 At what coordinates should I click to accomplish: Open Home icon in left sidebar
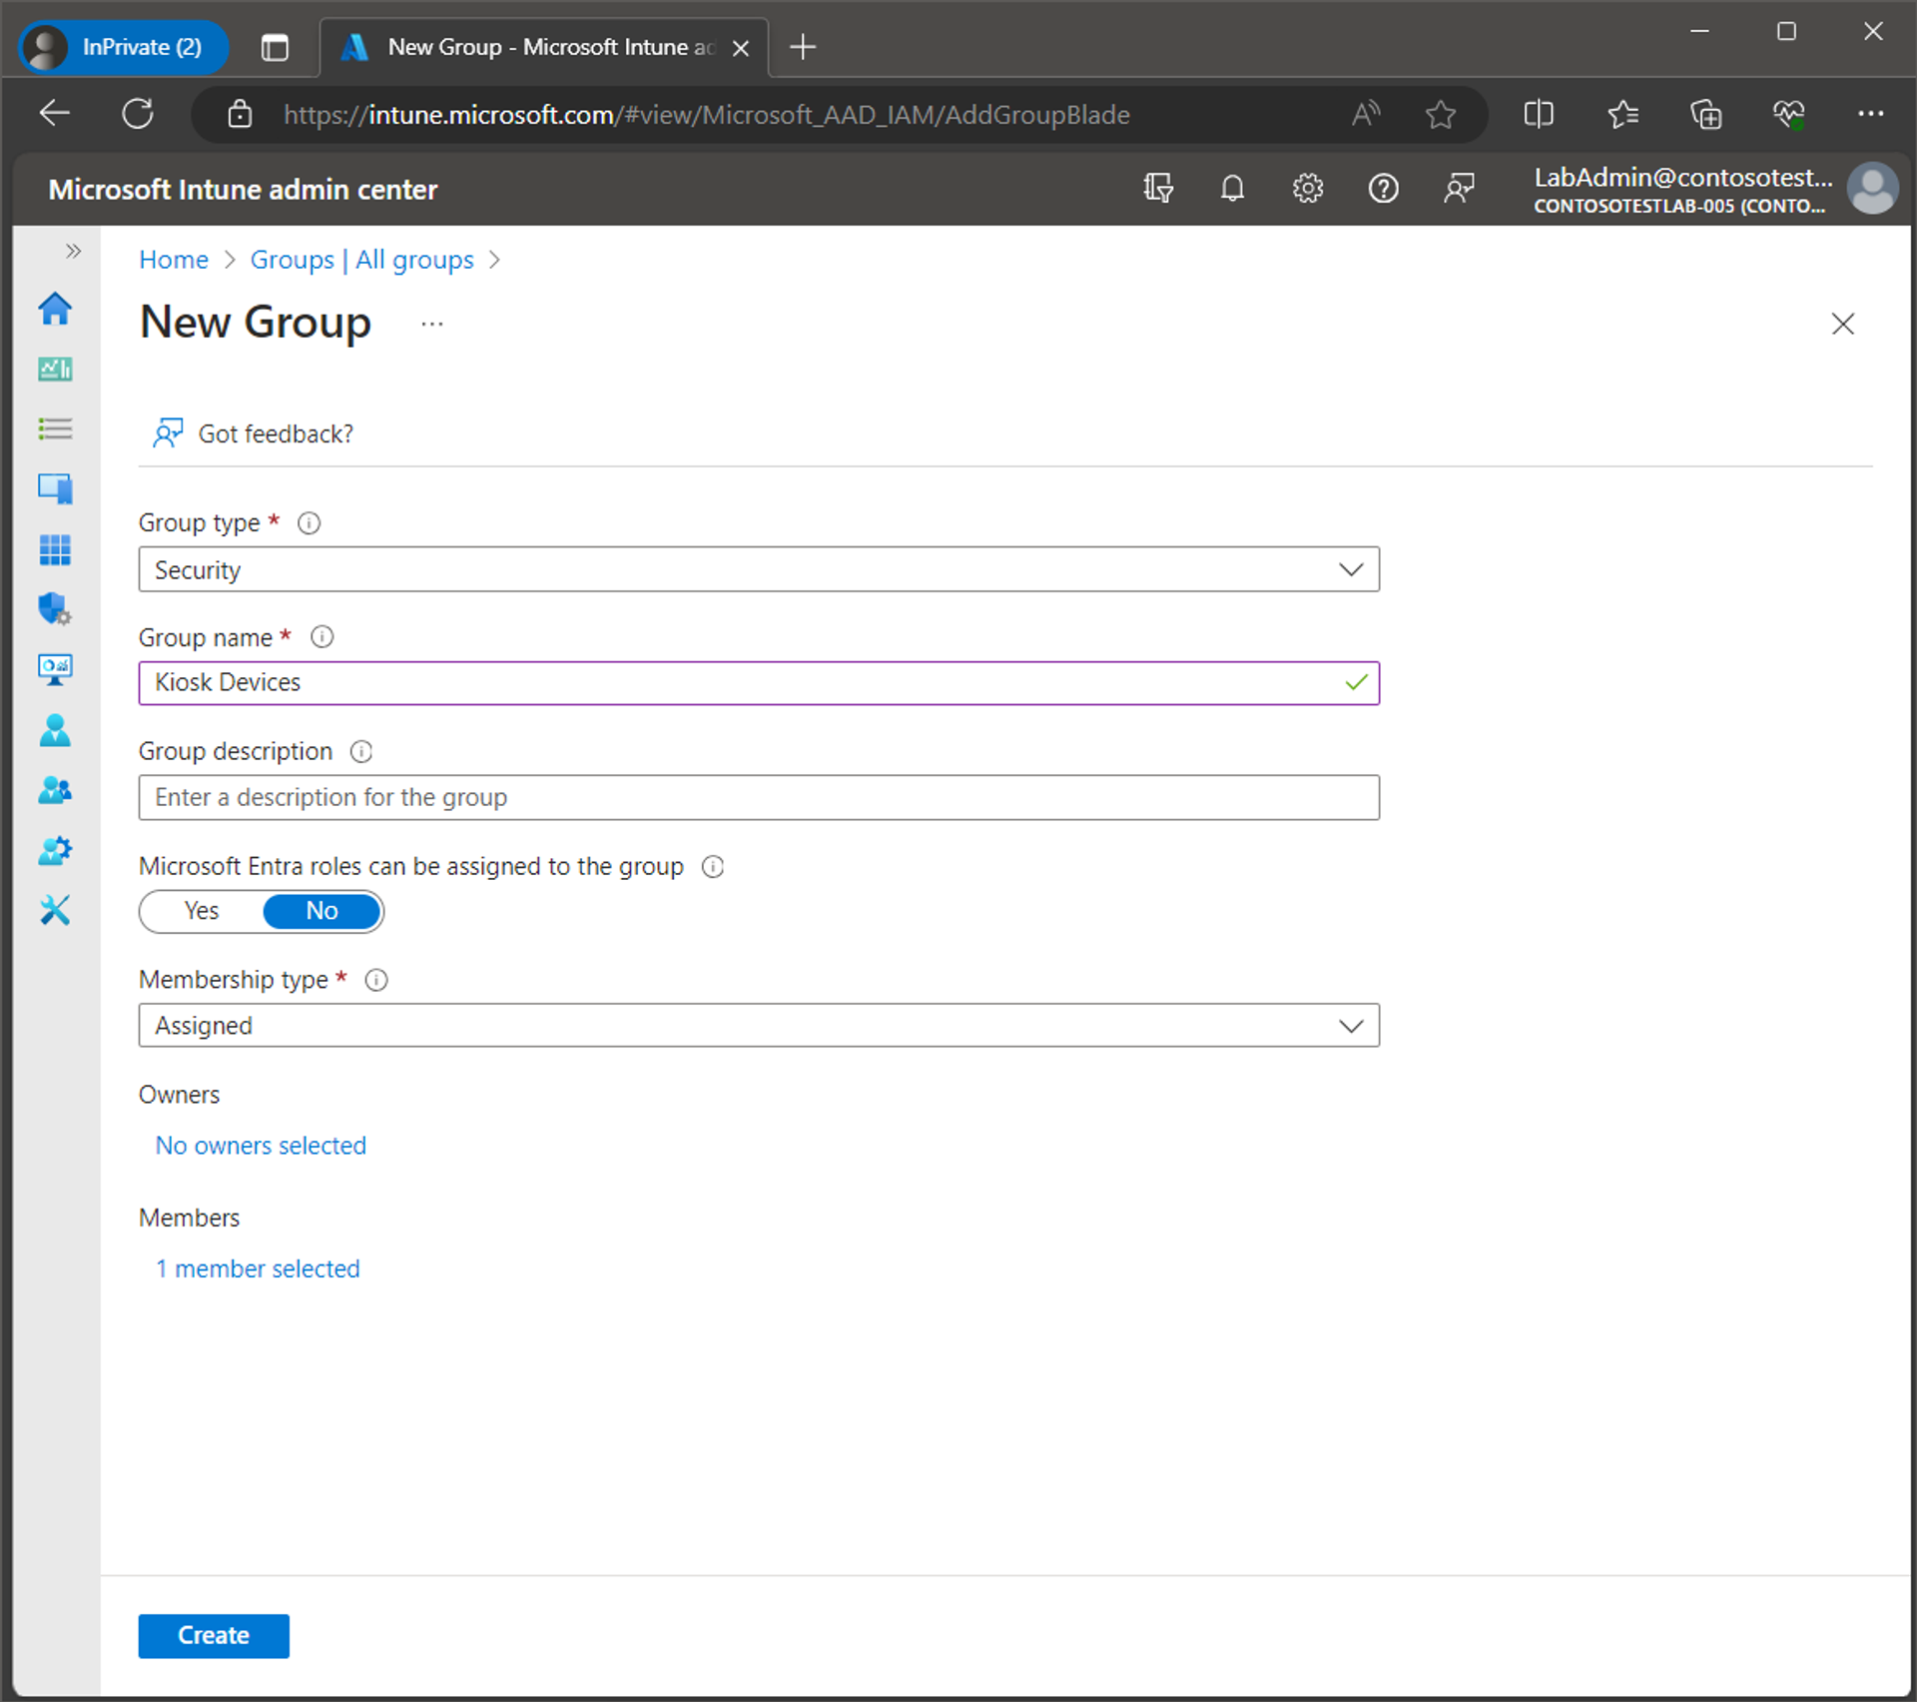pos(55,310)
